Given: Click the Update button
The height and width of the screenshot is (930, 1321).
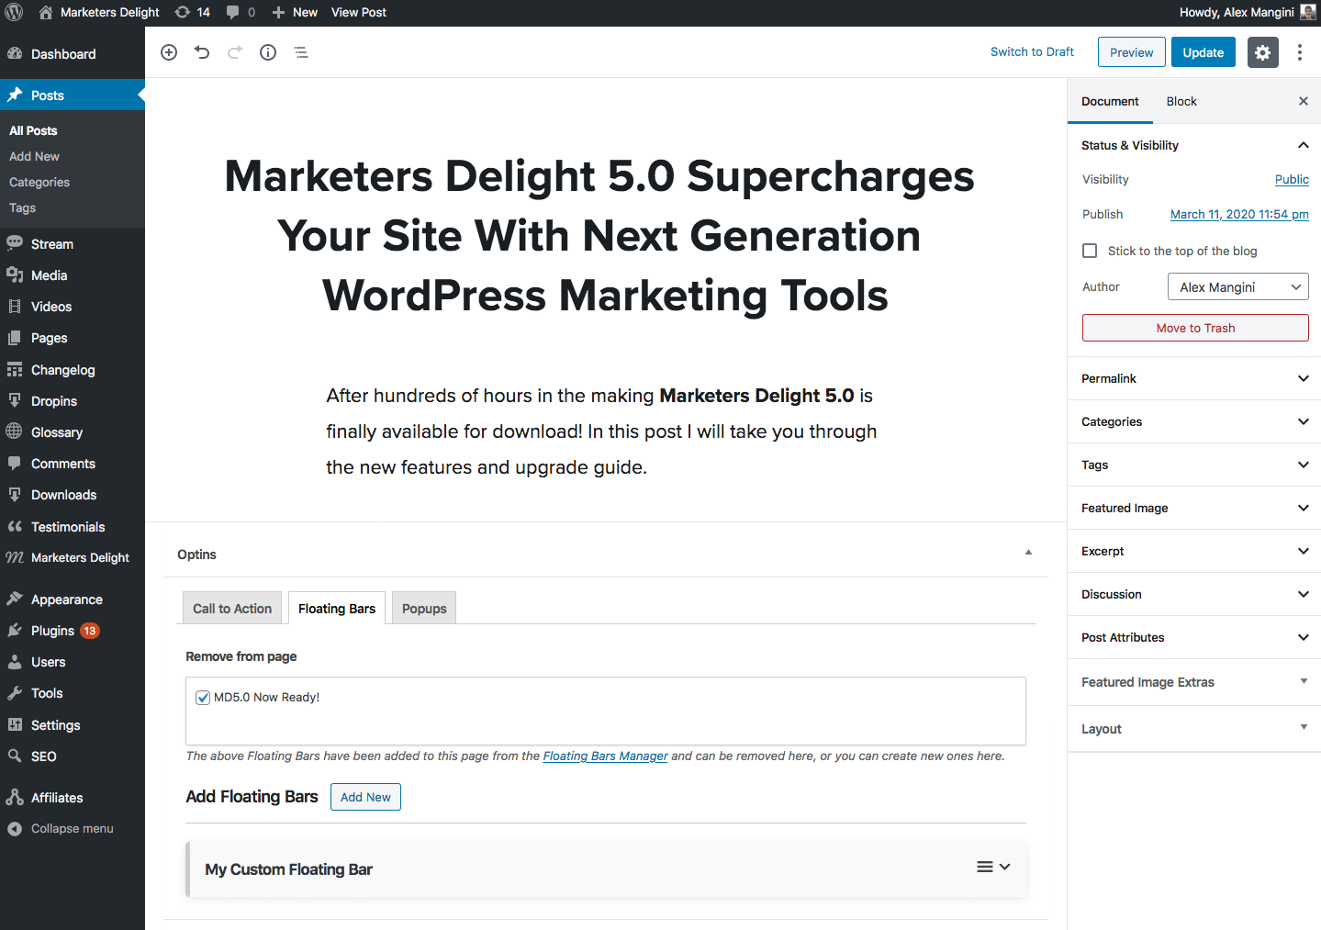Looking at the screenshot, I should click(x=1203, y=52).
